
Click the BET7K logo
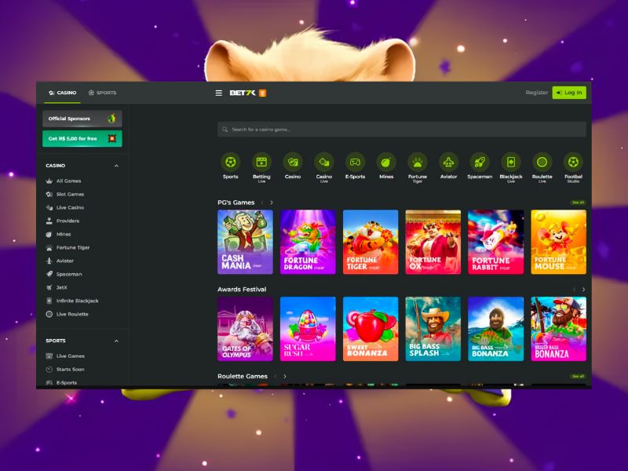coord(243,93)
